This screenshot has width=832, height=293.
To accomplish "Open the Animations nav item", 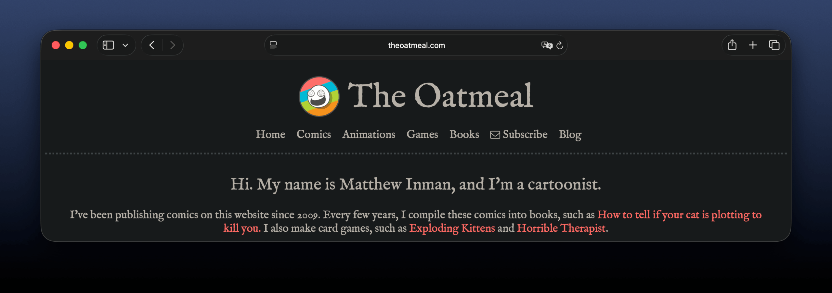I will [x=369, y=134].
